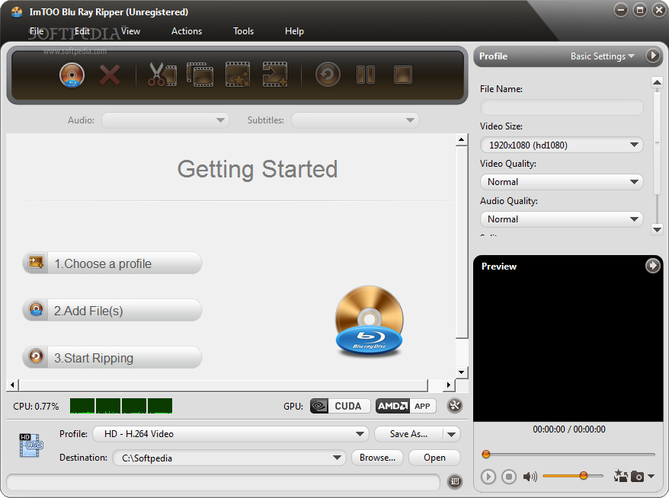The image size is (669, 498).
Task: Open the Tools menu
Action: (x=243, y=31)
